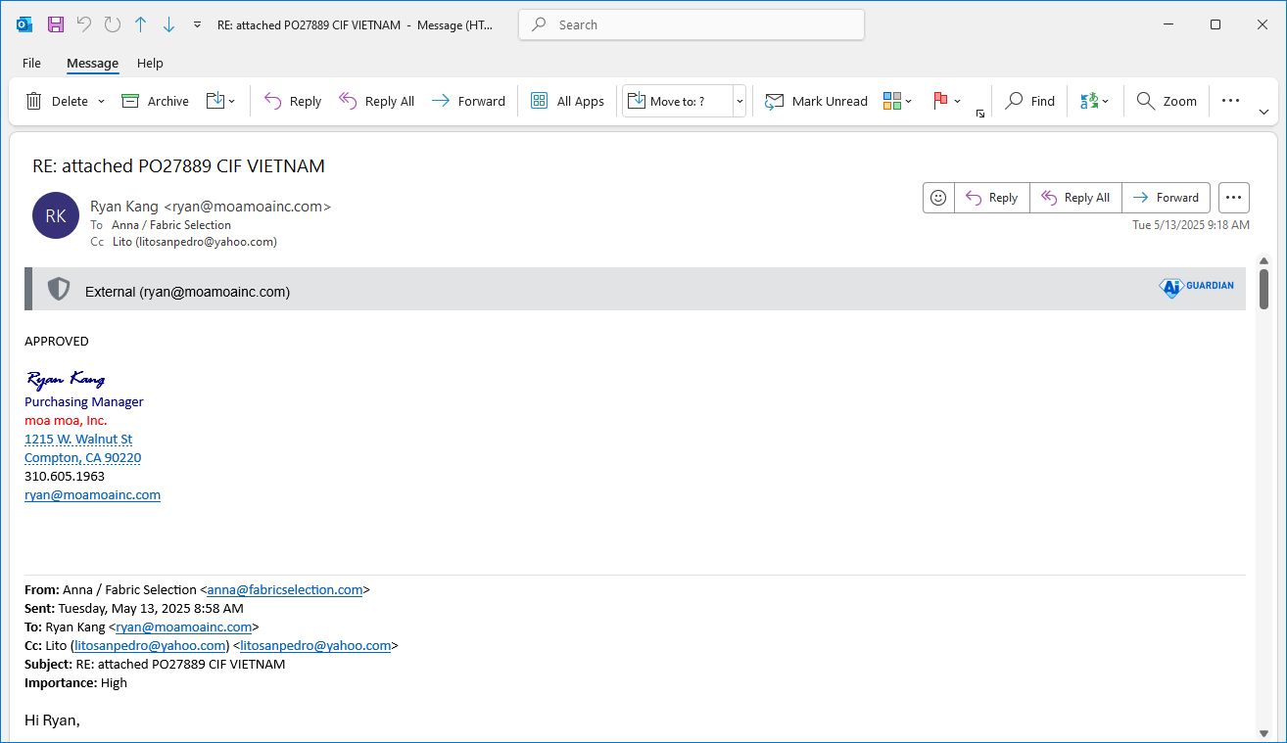
Task: Expand the Delete dropdown arrow
Action: [101, 101]
